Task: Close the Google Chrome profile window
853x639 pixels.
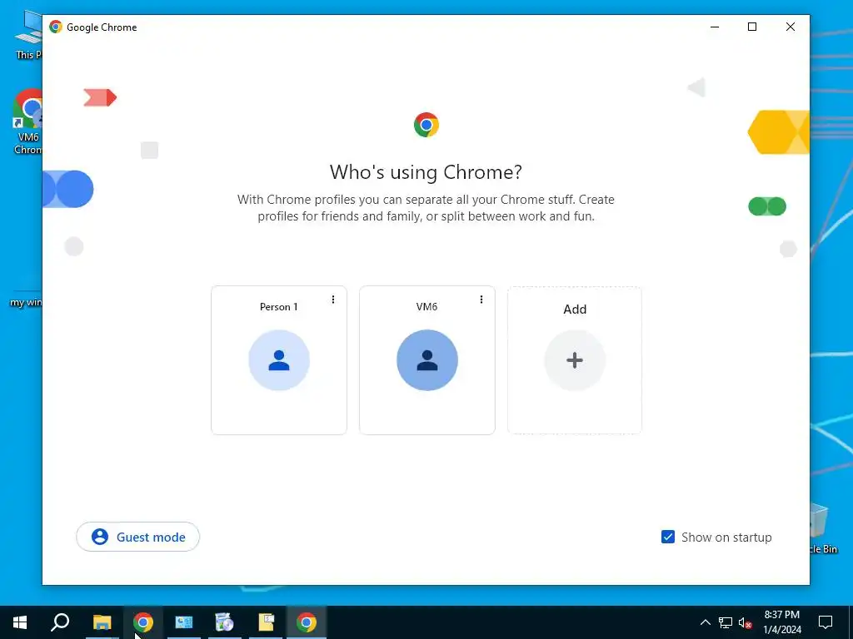Action: tap(790, 27)
